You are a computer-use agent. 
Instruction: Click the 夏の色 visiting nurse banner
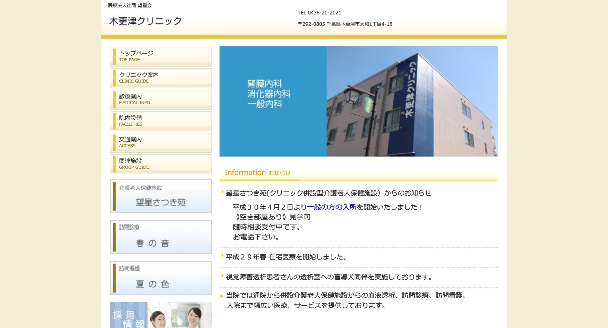(161, 278)
